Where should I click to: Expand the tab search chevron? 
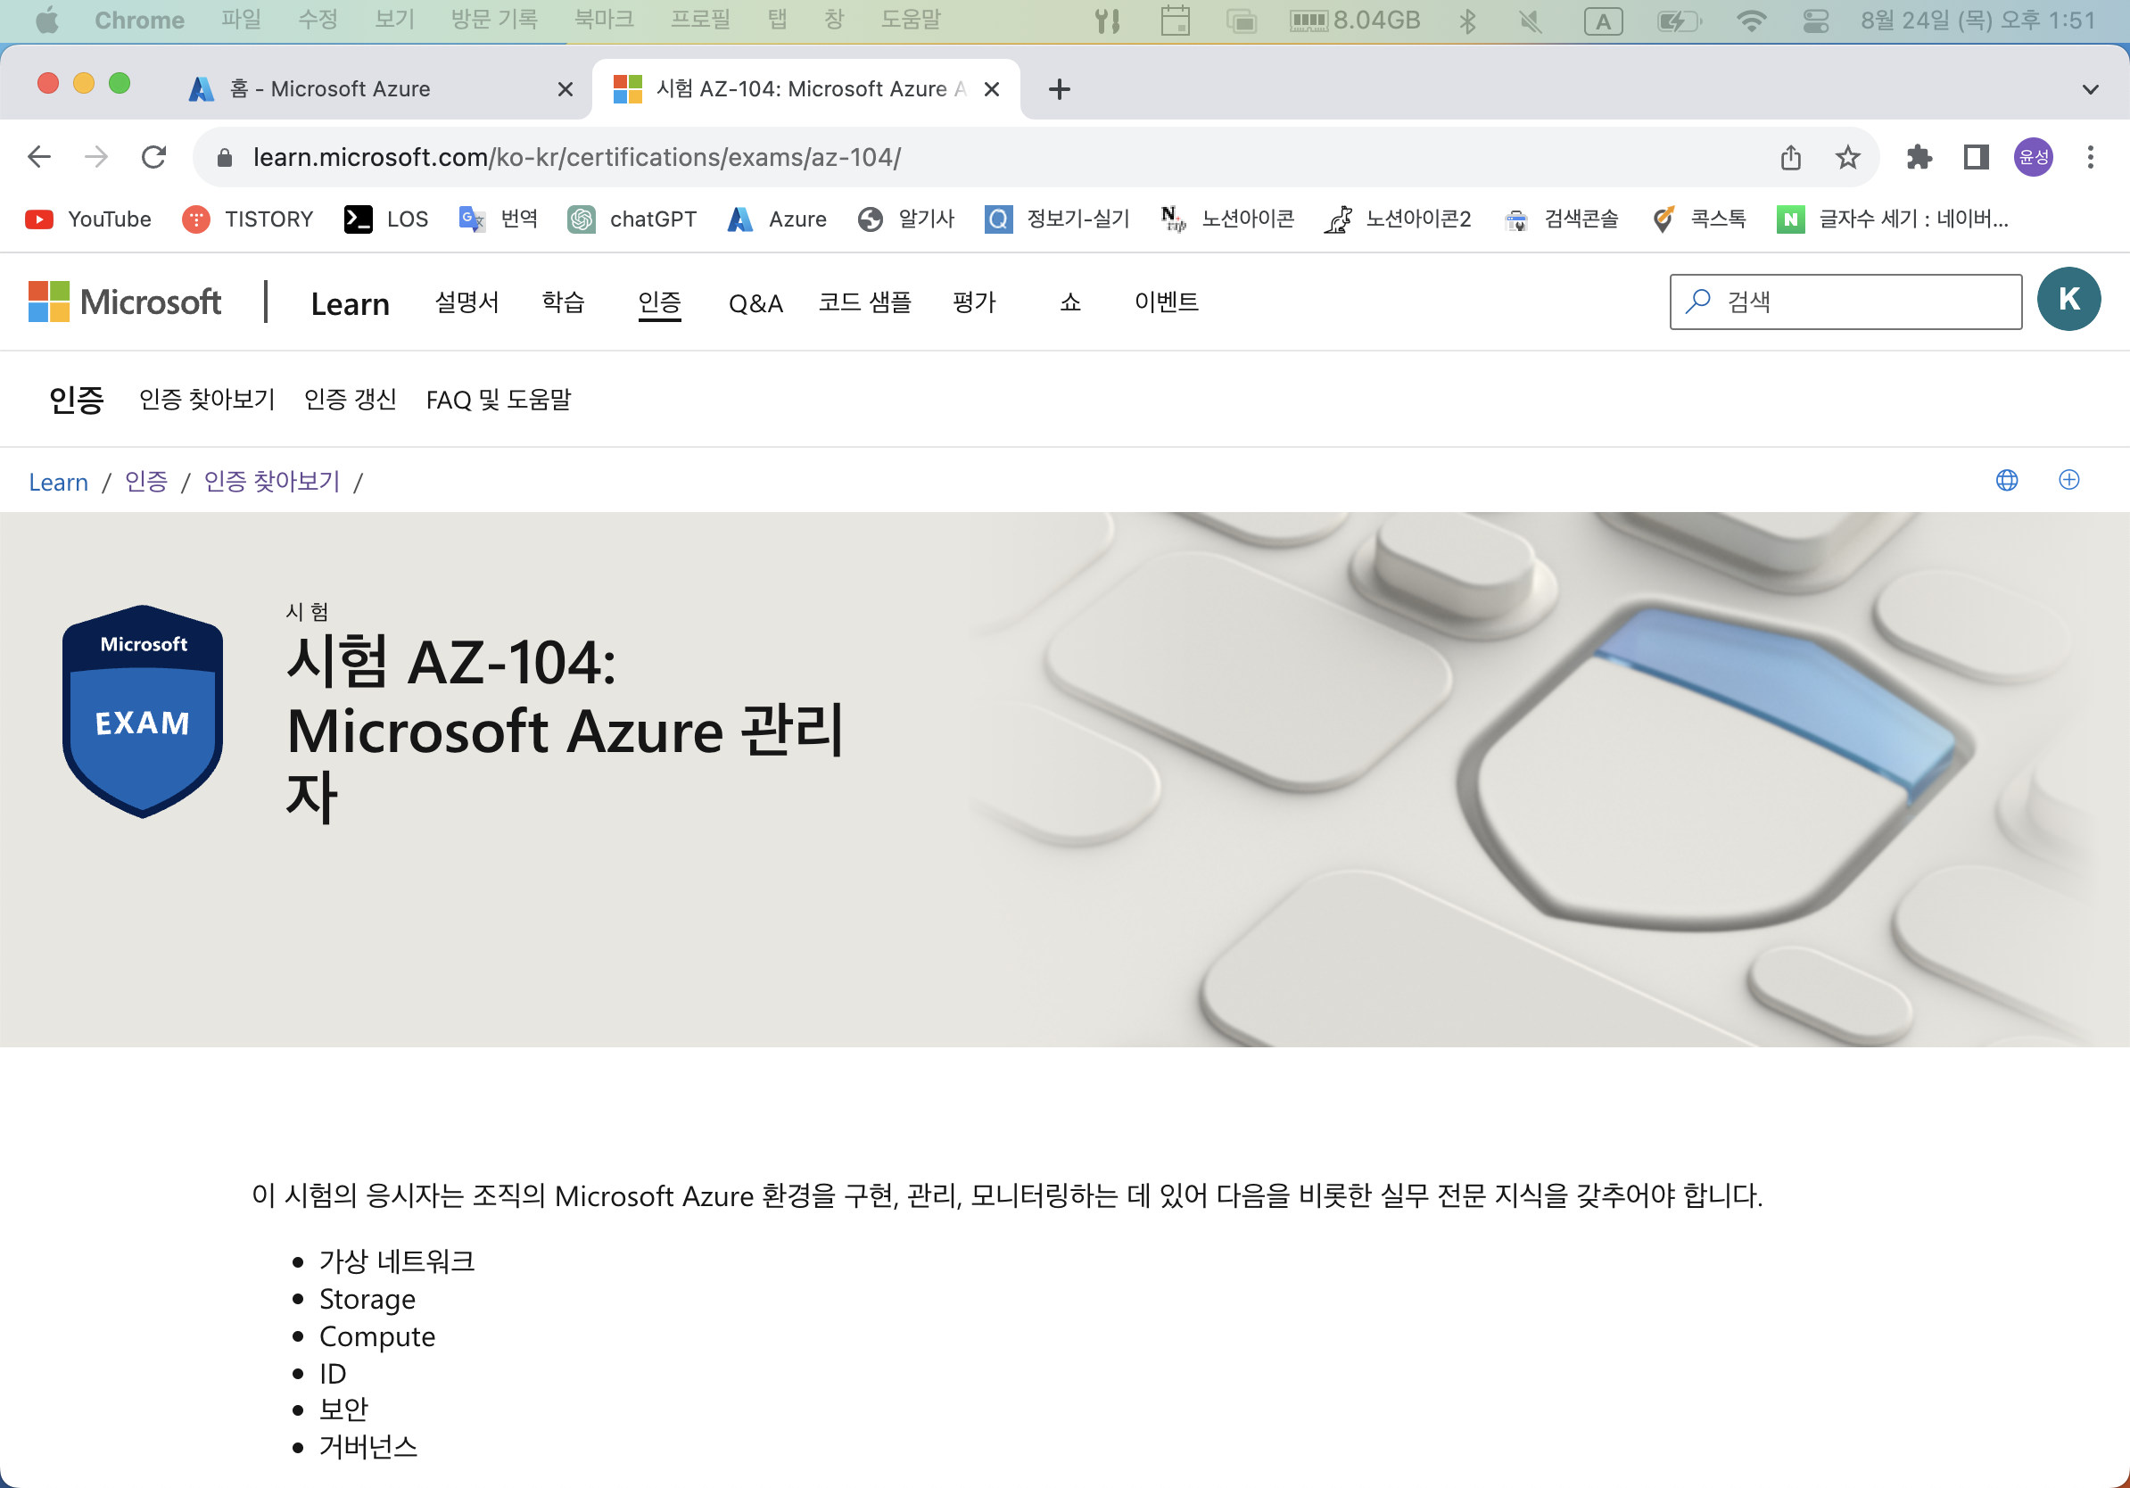pos(2090,90)
